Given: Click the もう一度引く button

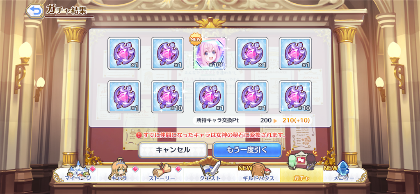Looking at the screenshot, I should click(247, 150).
